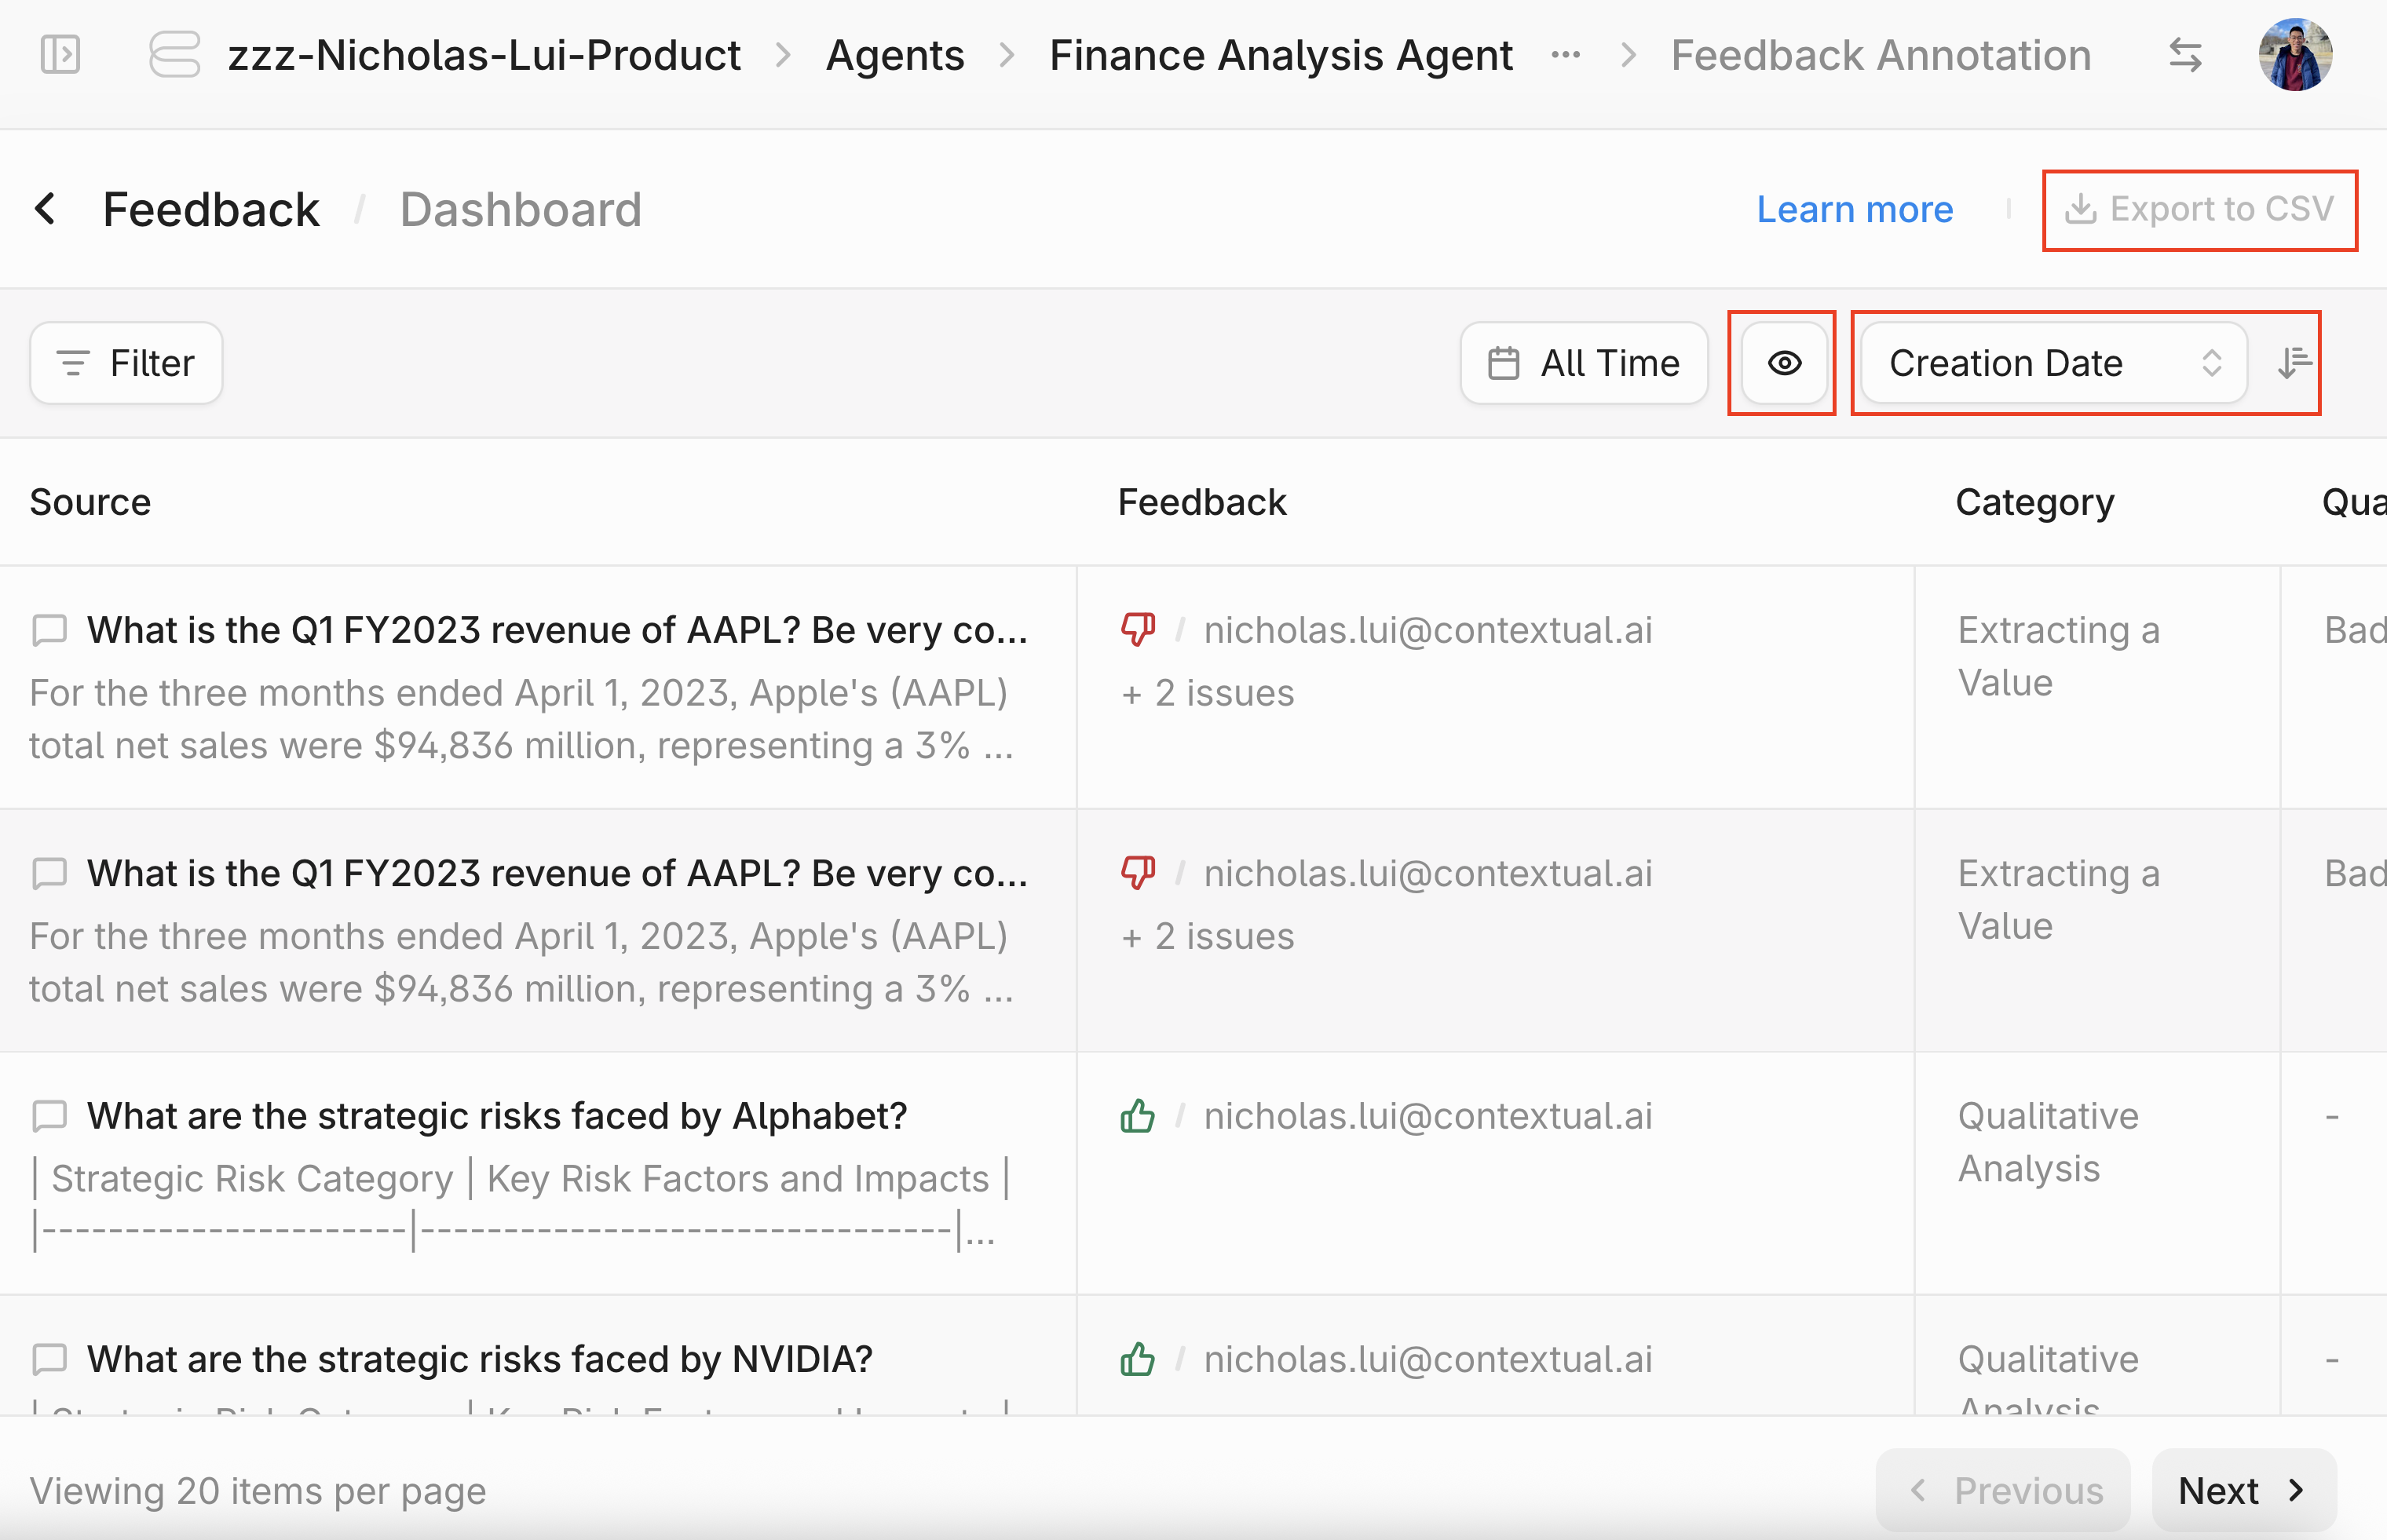Click the workspace logo icon
This screenshot has height=1540, width=2387.
pos(174,55)
